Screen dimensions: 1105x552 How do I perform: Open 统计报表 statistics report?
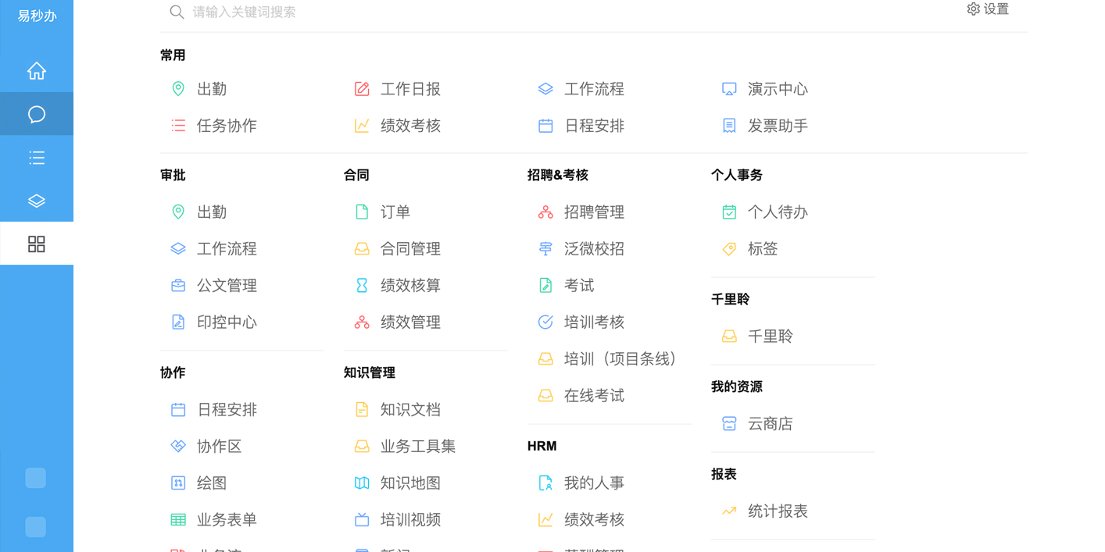pyautogui.click(x=777, y=511)
